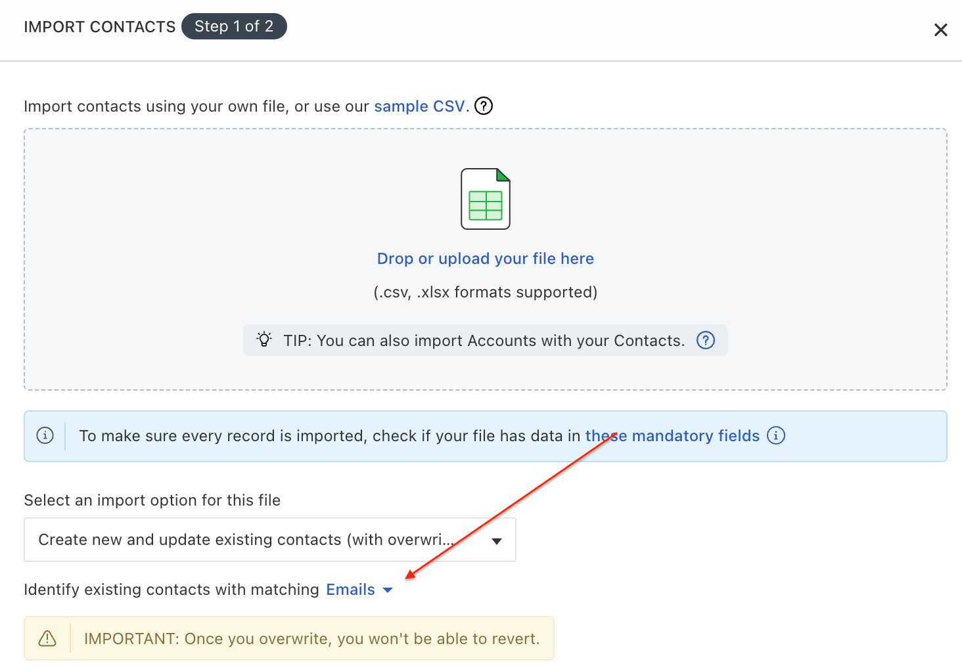Image resolution: width=962 pixels, height=671 pixels.
Task: Click the lightbulb tip icon
Action: (x=264, y=339)
